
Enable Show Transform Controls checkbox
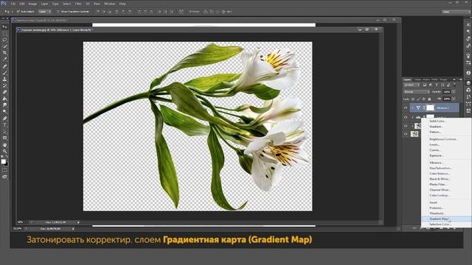[x=58, y=12]
